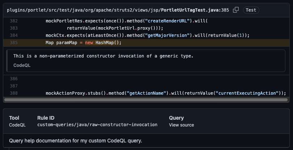Open the View source query link
The width and height of the screenshot is (293, 150).
click(181, 125)
